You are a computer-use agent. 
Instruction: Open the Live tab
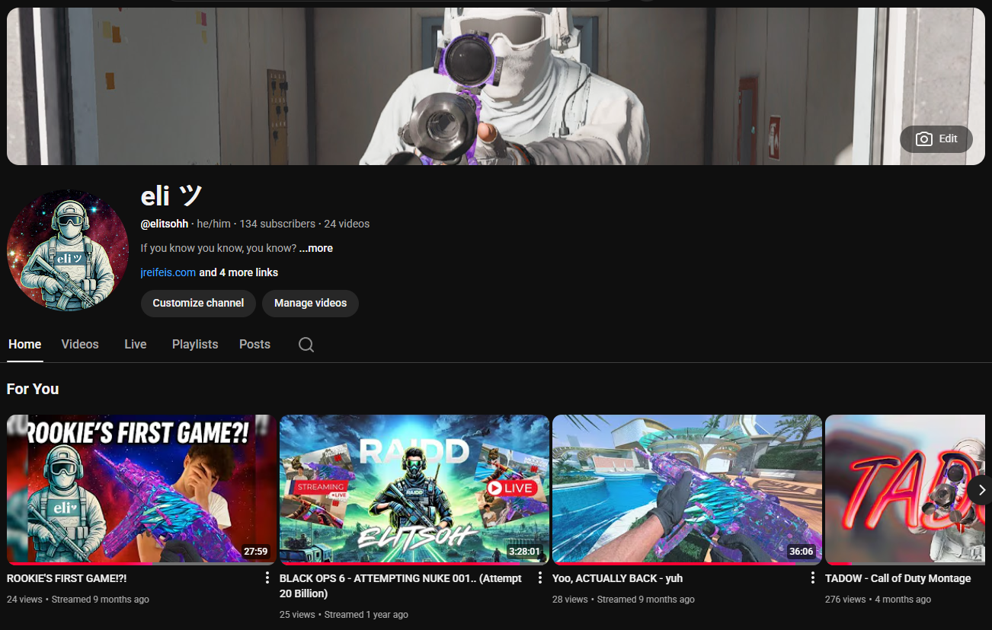(135, 345)
